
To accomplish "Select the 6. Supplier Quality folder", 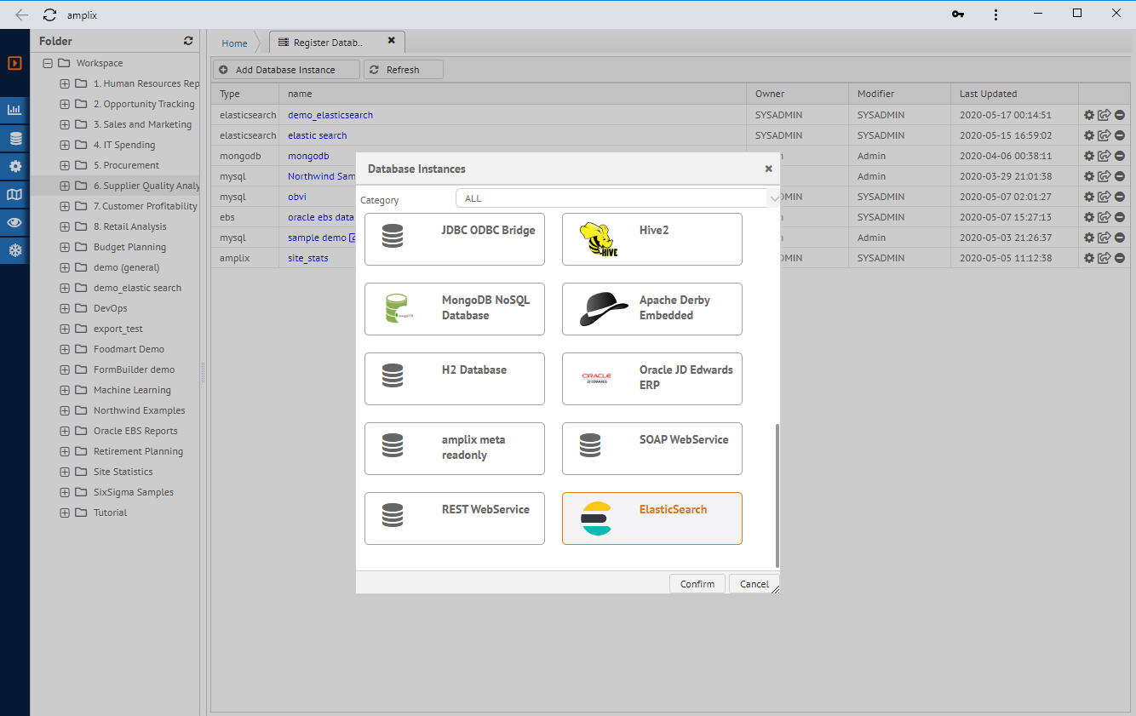I will pyautogui.click(x=146, y=186).
